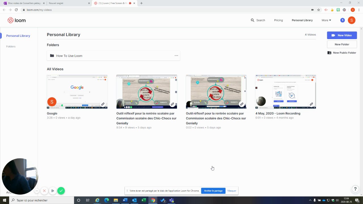The width and height of the screenshot is (363, 204).
Task: Cancel the Loom recording with the X button
Action: [x=44, y=191]
